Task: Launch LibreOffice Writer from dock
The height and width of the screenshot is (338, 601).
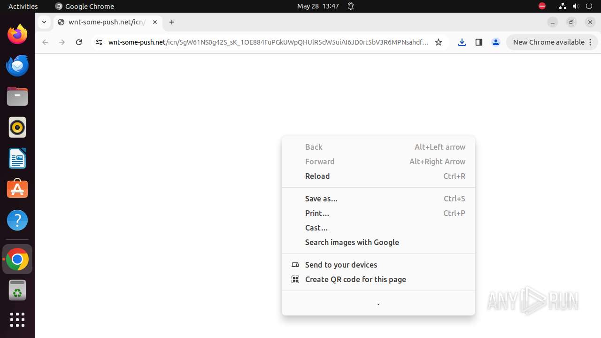Action: coord(17,158)
